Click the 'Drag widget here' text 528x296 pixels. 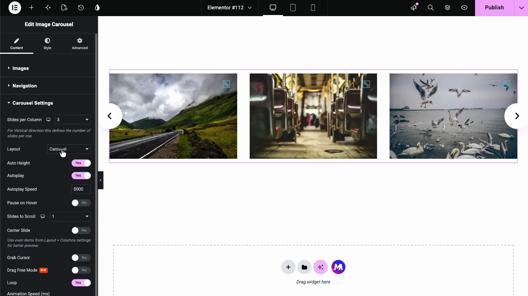coord(313,282)
